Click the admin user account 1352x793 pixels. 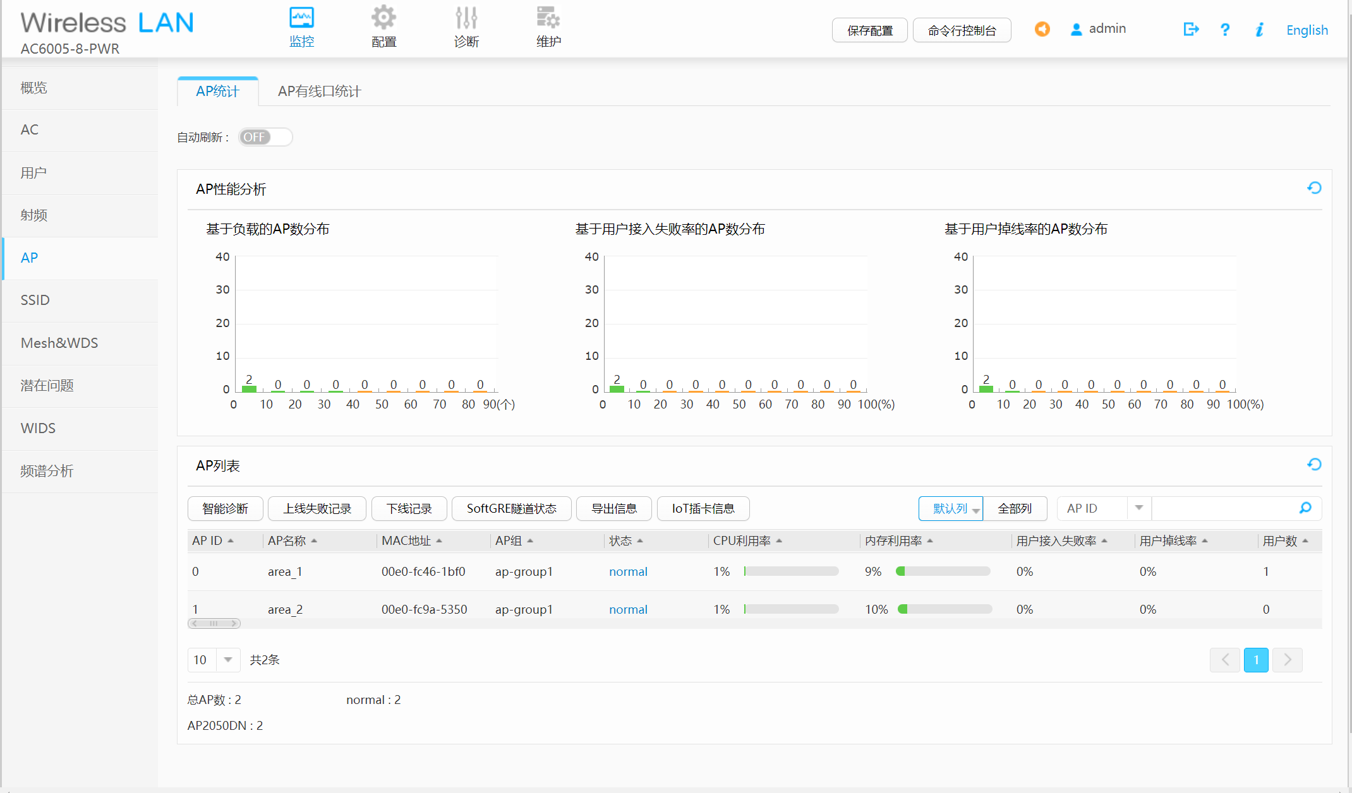click(1098, 29)
